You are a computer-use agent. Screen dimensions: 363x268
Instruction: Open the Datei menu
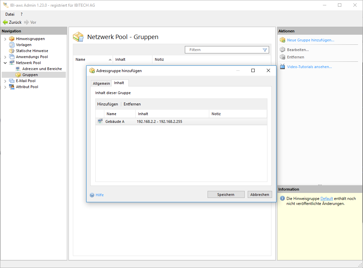[x=10, y=14]
